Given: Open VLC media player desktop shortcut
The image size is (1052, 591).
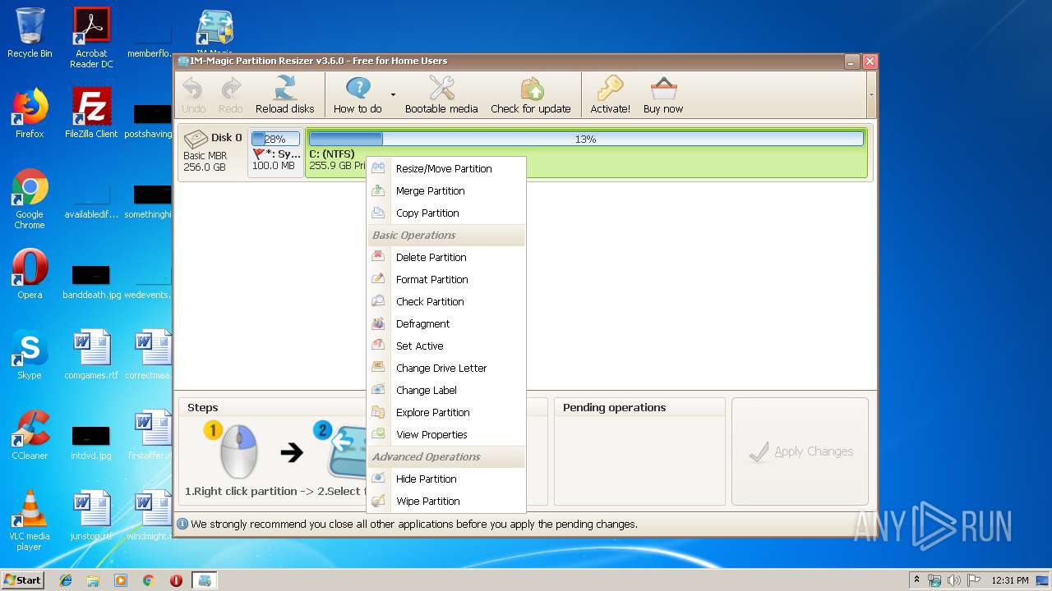Looking at the screenshot, I should coord(30,520).
